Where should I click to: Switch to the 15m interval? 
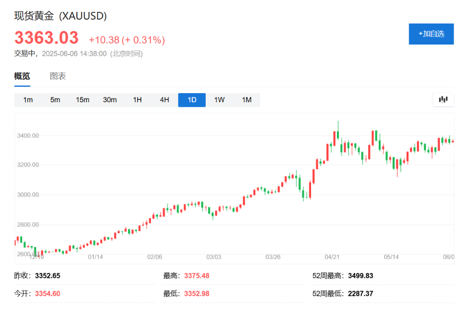(x=83, y=99)
